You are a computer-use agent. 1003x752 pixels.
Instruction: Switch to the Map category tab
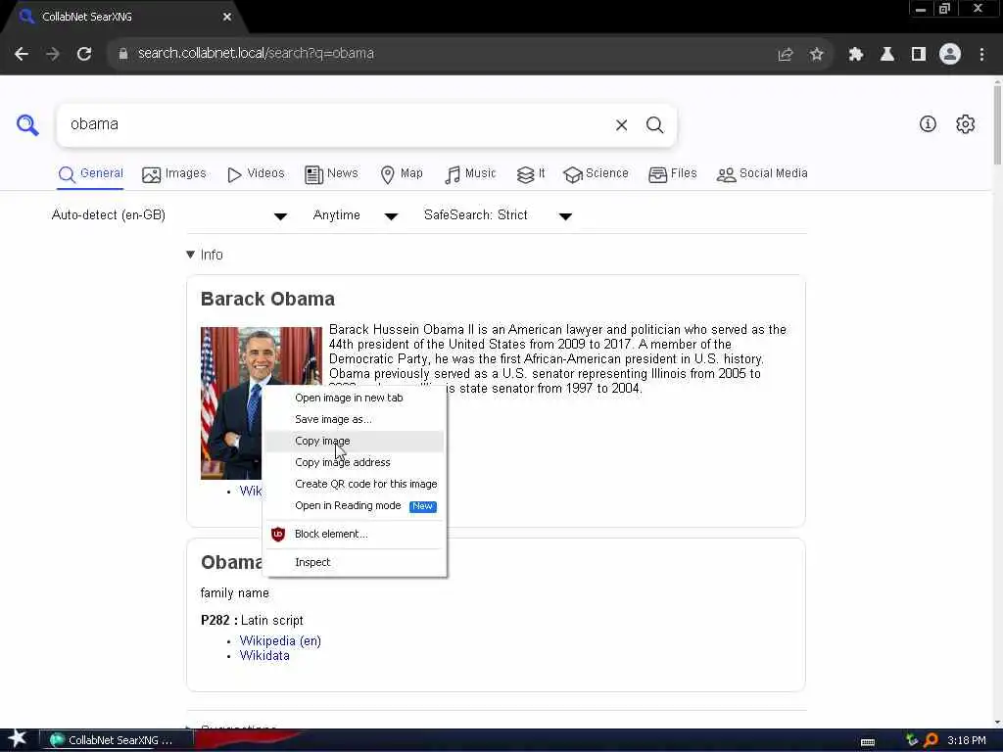point(401,174)
